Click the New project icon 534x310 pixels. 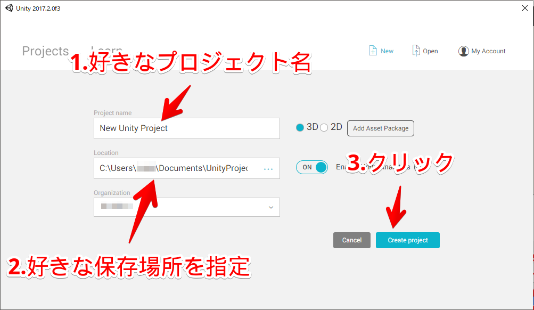point(373,51)
